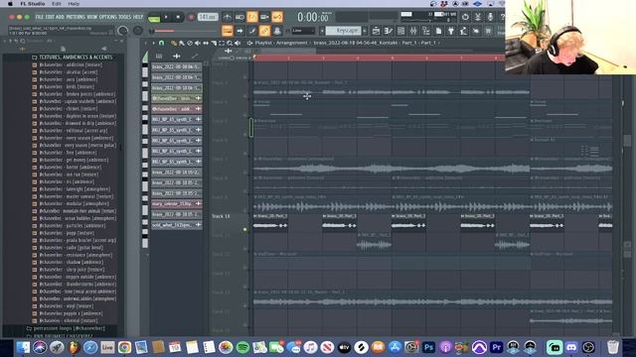
Task: Open the help question mark icon
Action: tap(503, 17)
